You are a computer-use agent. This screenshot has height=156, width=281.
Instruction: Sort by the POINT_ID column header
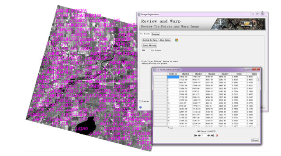click(x=173, y=74)
